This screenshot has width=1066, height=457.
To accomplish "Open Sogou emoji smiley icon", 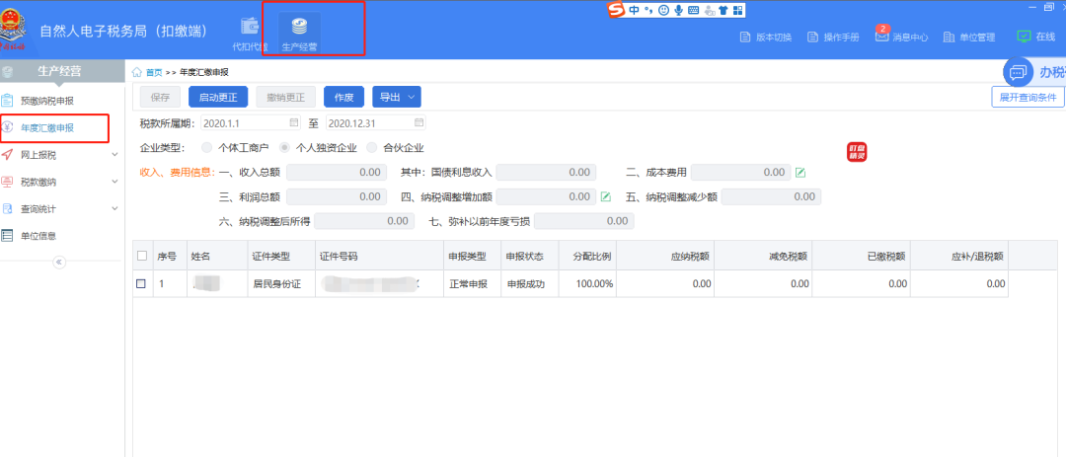I will tap(663, 10).
